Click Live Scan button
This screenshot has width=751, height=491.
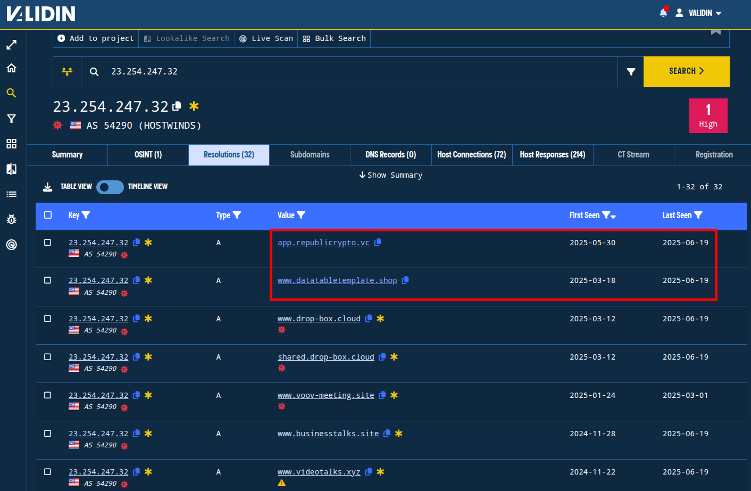pyautogui.click(x=266, y=38)
